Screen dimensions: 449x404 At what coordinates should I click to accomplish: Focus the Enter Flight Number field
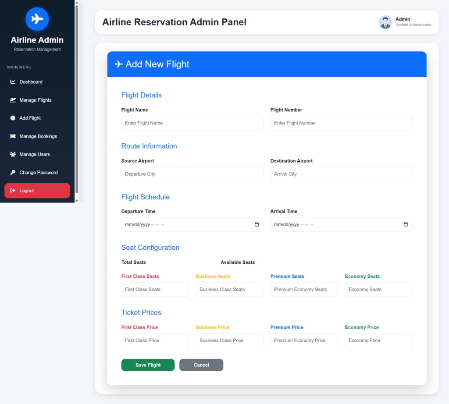[x=341, y=123]
